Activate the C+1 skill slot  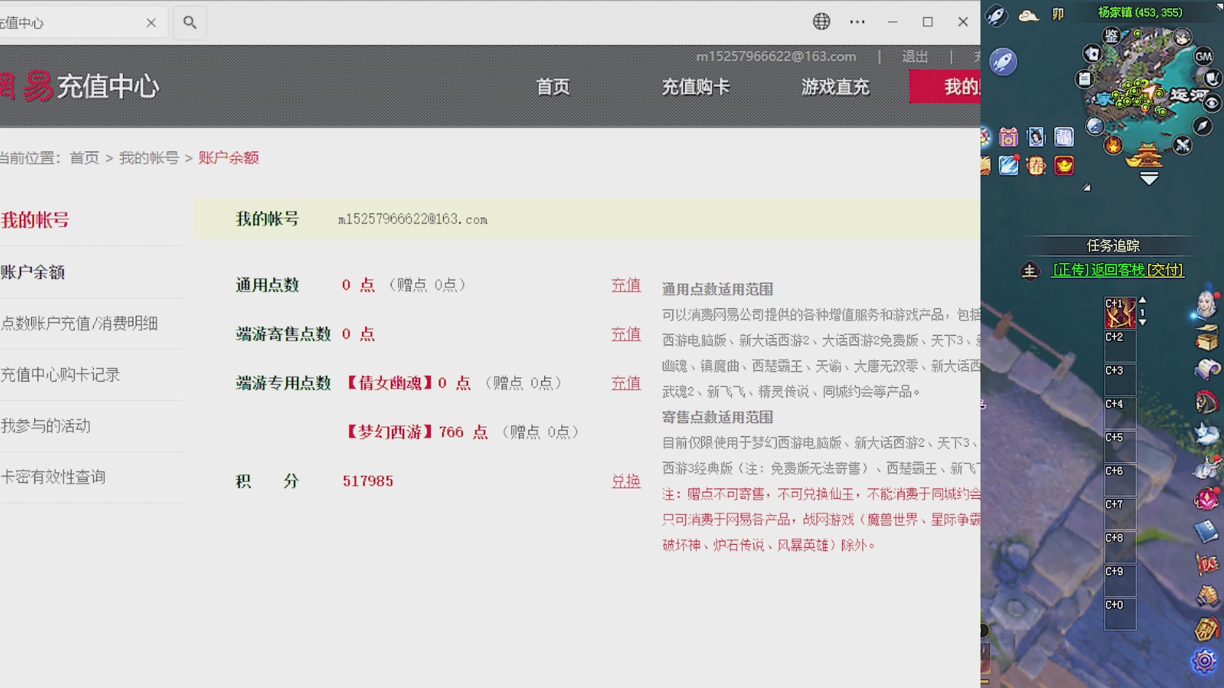(x=1120, y=313)
